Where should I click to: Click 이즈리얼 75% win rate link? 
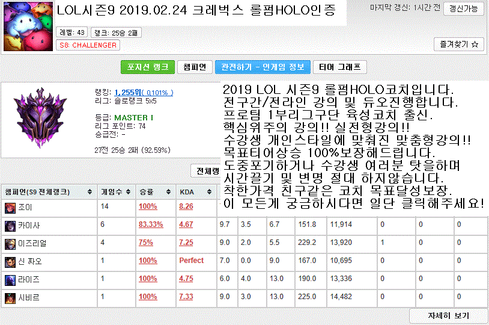coord(145,243)
